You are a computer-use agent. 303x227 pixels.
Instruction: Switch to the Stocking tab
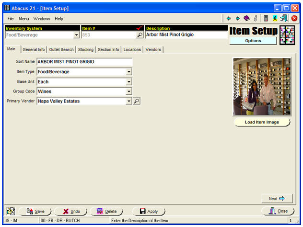(86, 49)
